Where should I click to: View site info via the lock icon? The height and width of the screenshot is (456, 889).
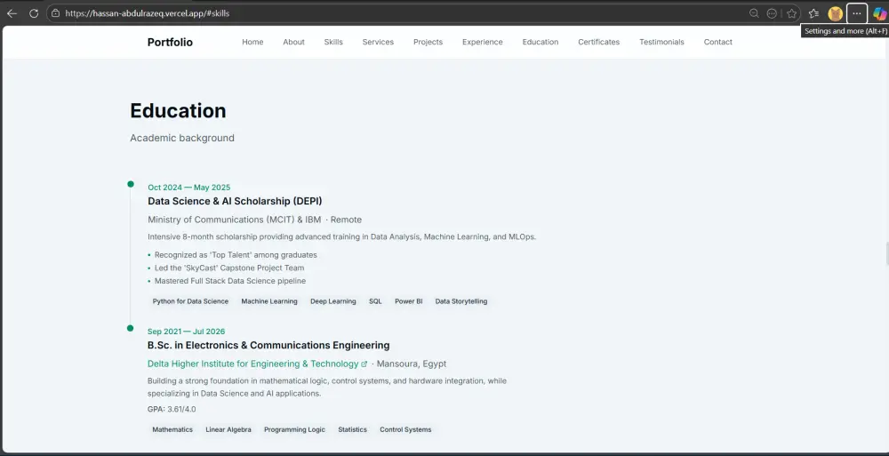(x=55, y=13)
